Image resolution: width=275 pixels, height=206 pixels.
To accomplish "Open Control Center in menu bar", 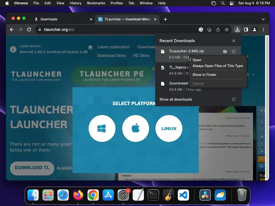I will point(232,3).
